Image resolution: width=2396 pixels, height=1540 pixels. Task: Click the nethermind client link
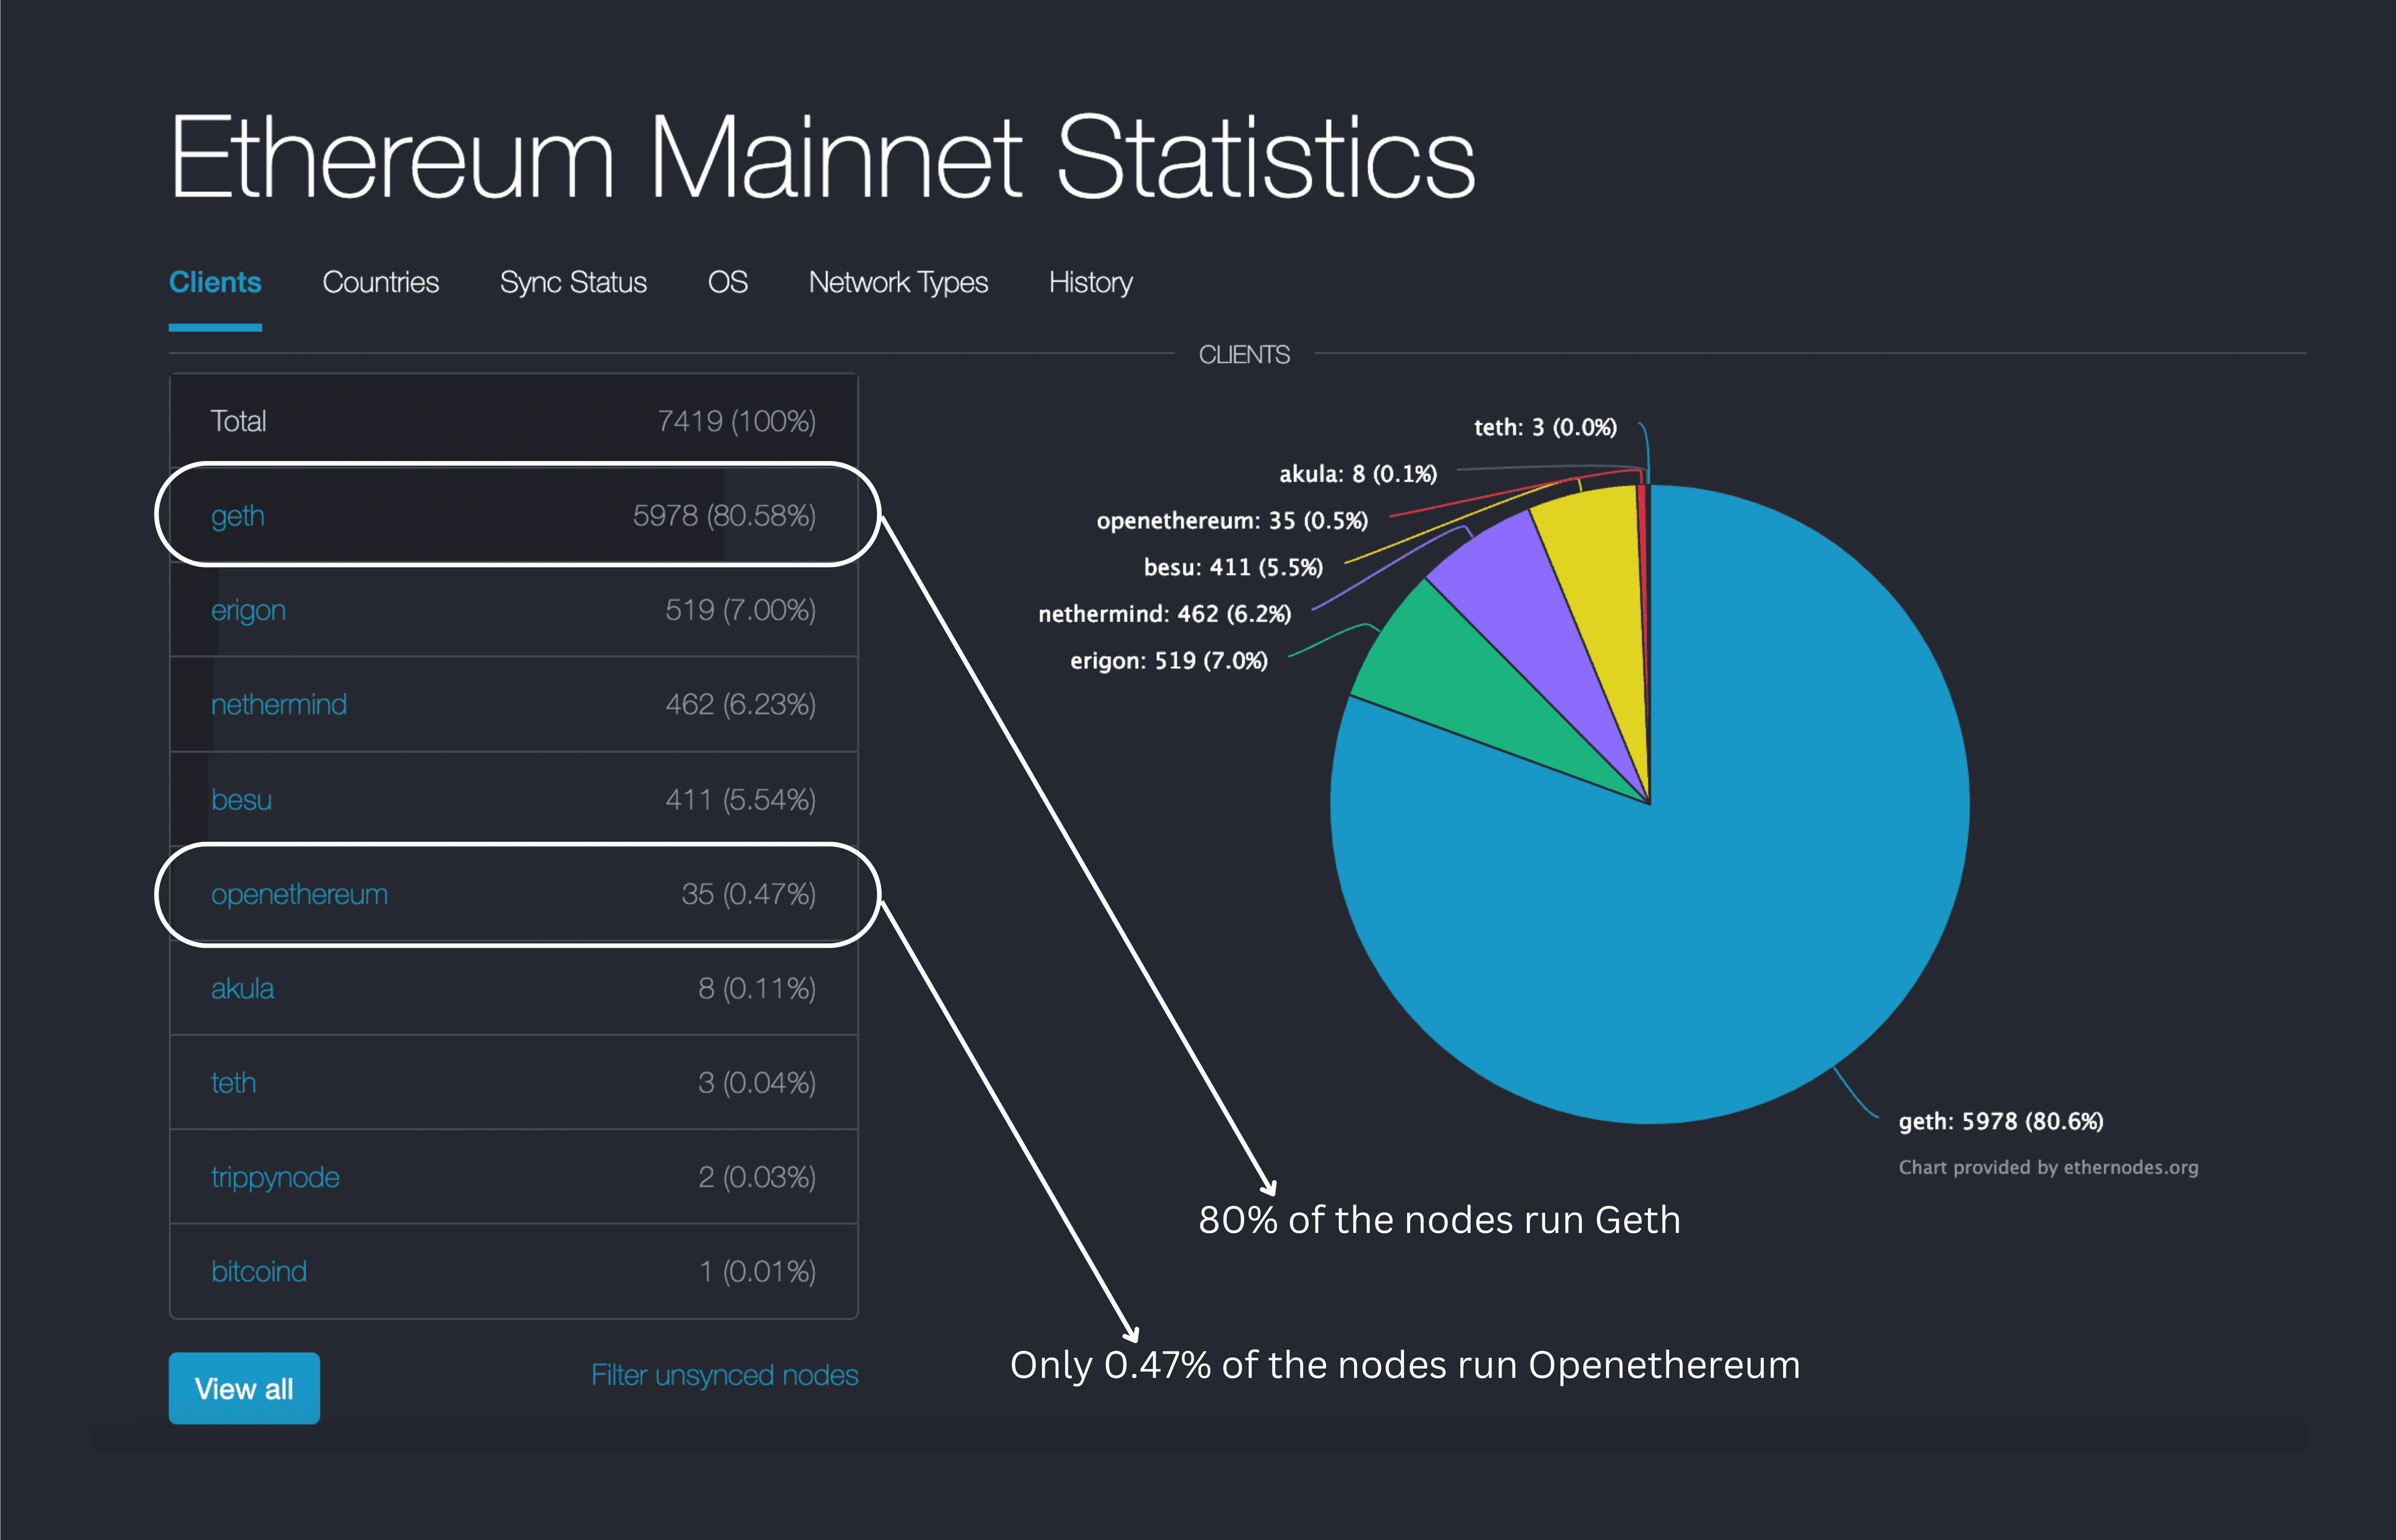279,705
